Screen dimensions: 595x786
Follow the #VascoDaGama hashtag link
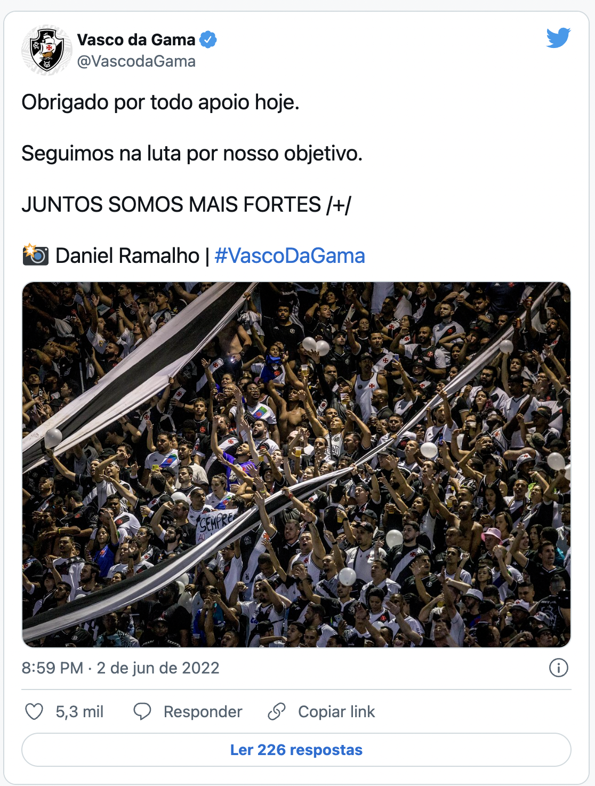[x=290, y=256]
